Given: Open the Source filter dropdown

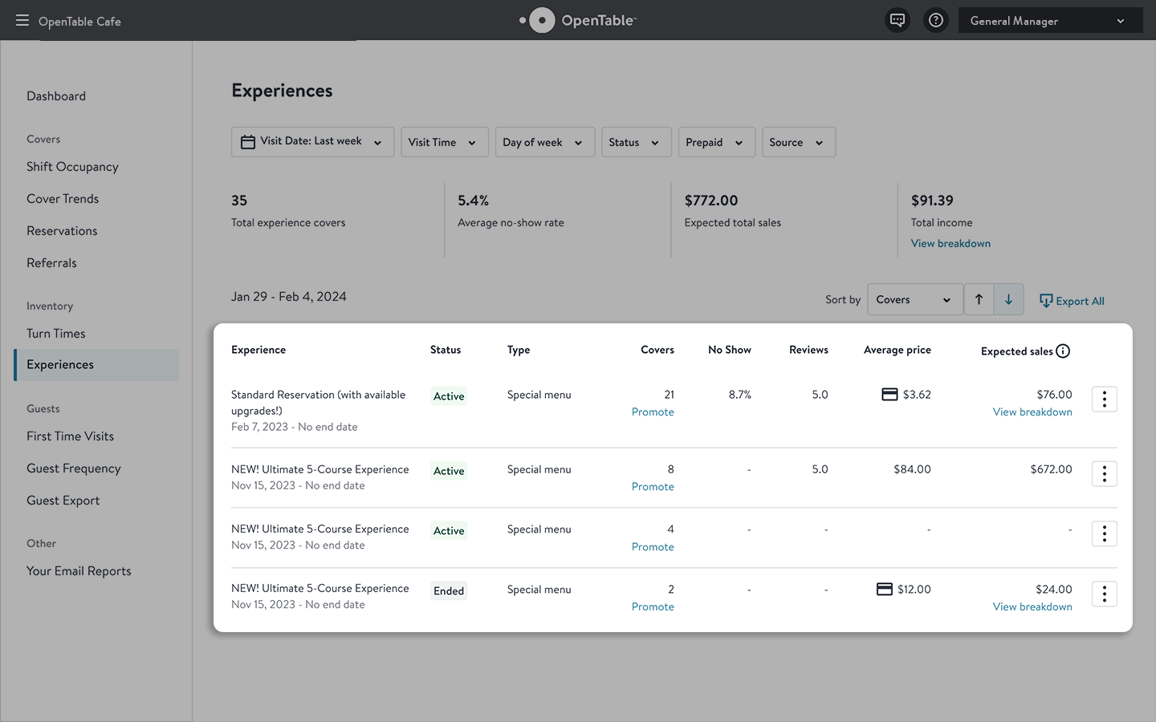Looking at the screenshot, I should [798, 142].
